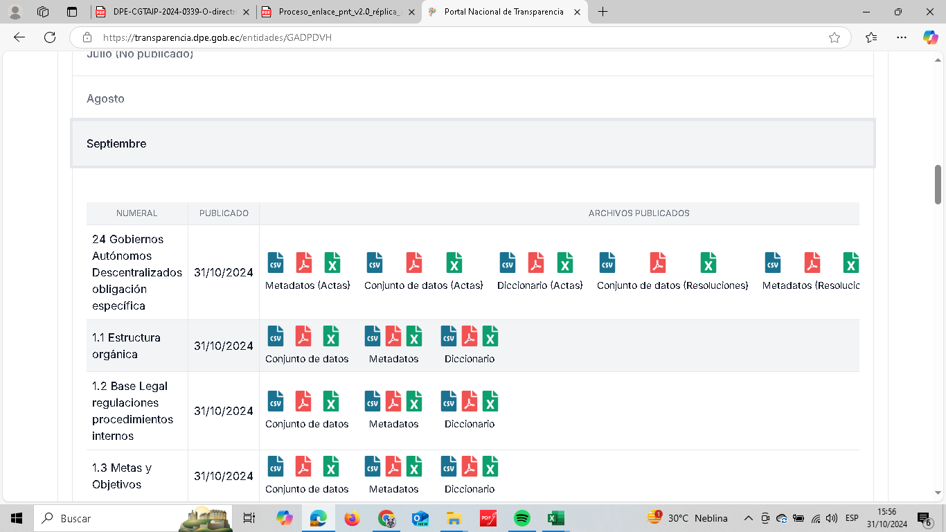Open Spotify from the Windows taskbar
The image size is (946, 532).
click(x=521, y=518)
